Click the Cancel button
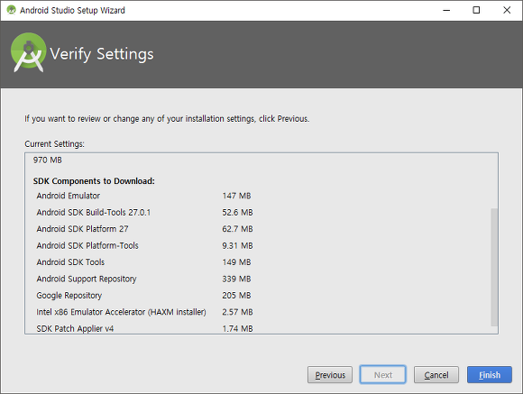 tap(436, 375)
